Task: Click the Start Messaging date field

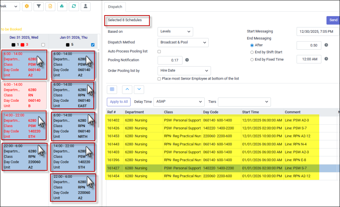Action: [x=318, y=32]
